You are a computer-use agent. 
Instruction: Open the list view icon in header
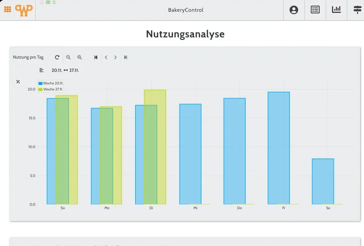(315, 10)
